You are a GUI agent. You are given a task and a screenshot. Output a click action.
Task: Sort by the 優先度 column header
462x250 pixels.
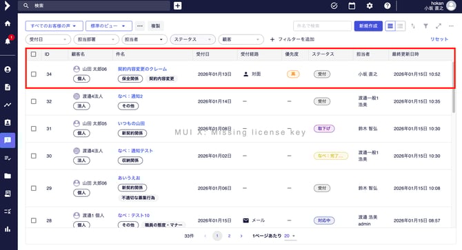click(x=292, y=54)
